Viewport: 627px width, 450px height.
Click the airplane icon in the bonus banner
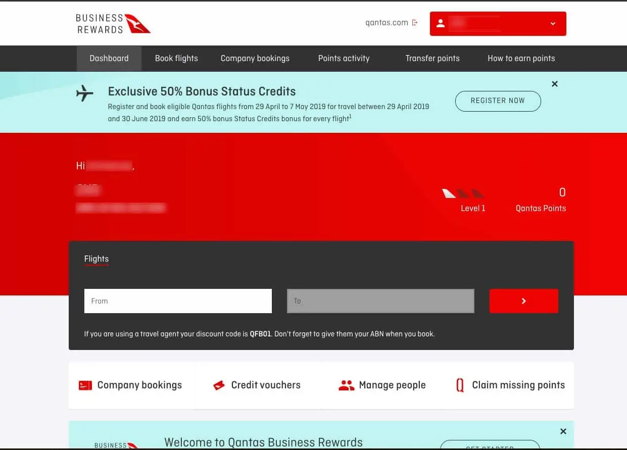click(85, 93)
